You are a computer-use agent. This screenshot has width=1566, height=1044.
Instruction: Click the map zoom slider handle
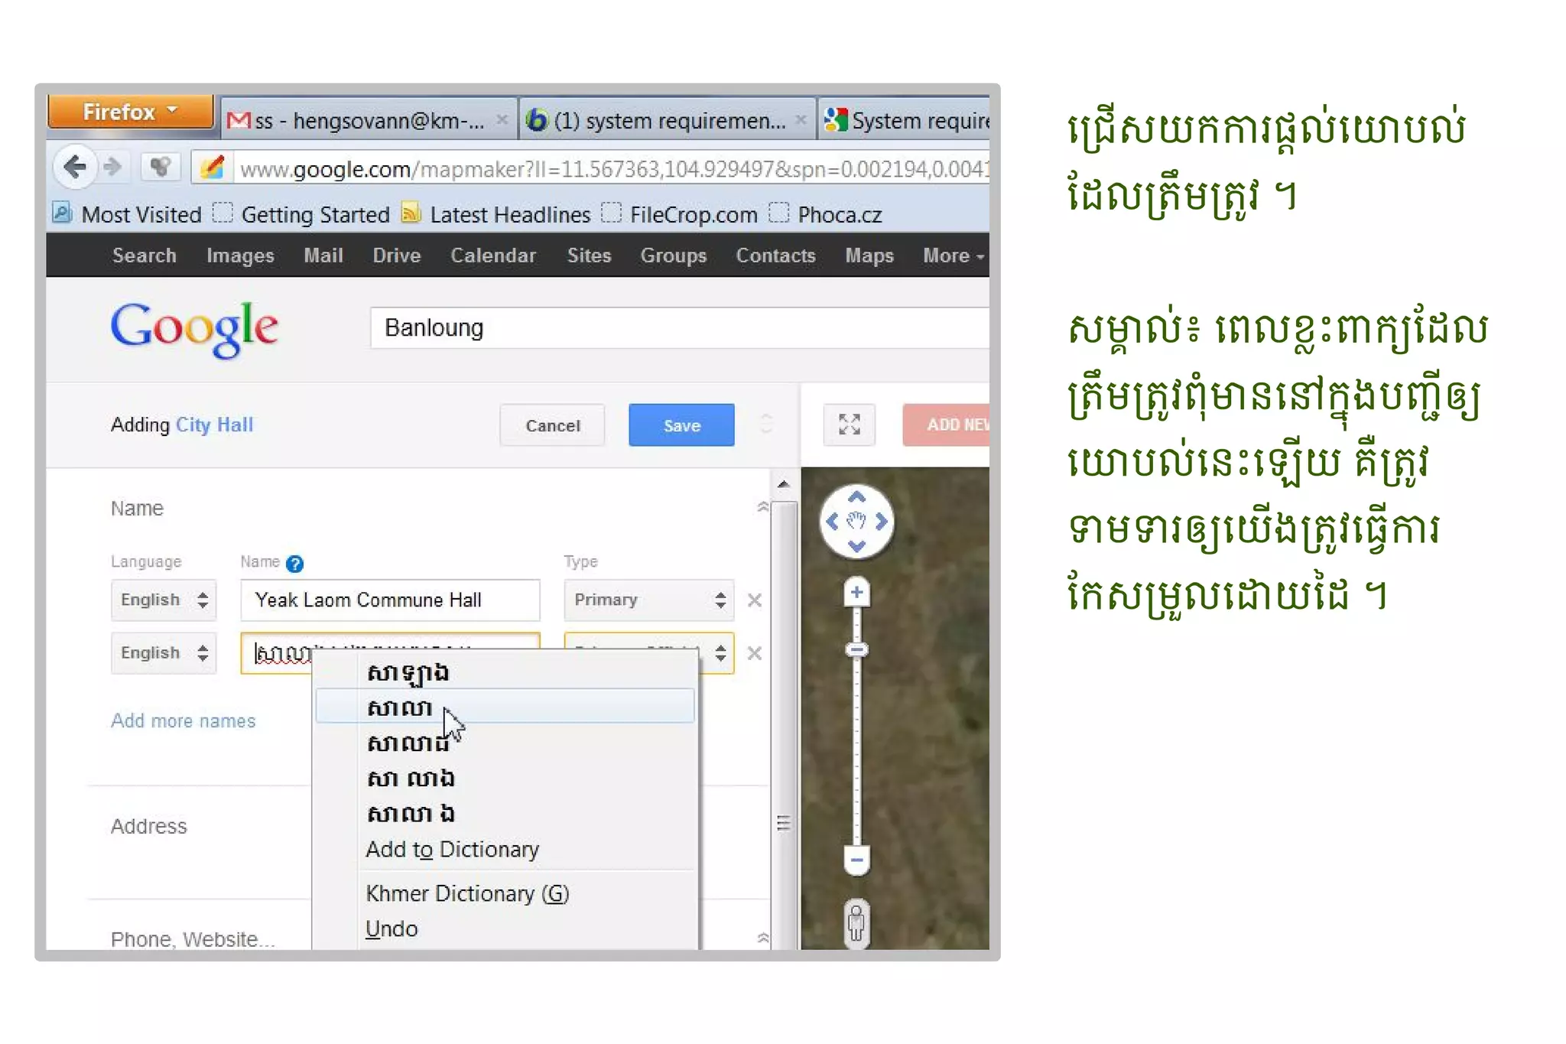[x=856, y=649]
